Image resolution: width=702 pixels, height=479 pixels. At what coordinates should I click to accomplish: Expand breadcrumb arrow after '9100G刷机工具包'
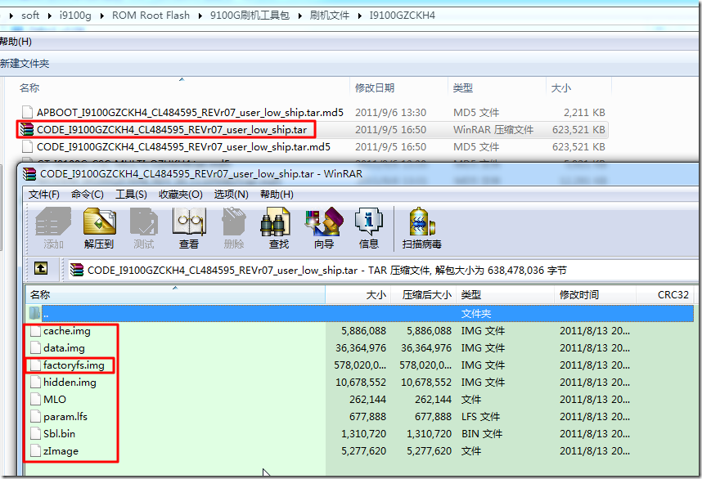point(299,16)
